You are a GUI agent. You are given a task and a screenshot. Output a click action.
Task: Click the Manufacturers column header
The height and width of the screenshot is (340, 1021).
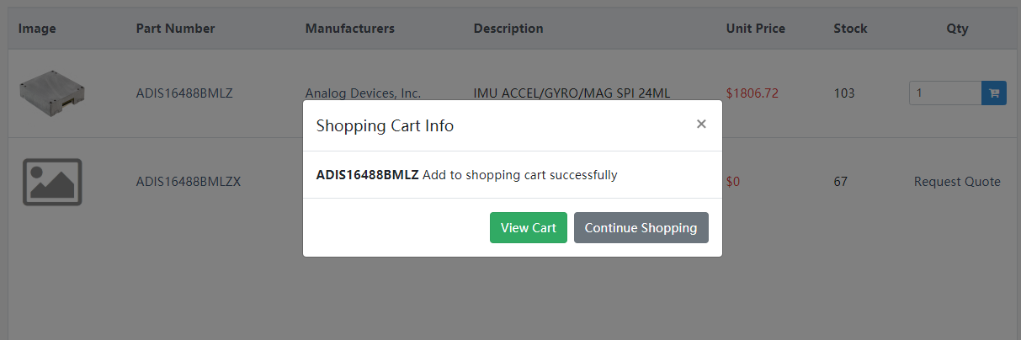349,29
